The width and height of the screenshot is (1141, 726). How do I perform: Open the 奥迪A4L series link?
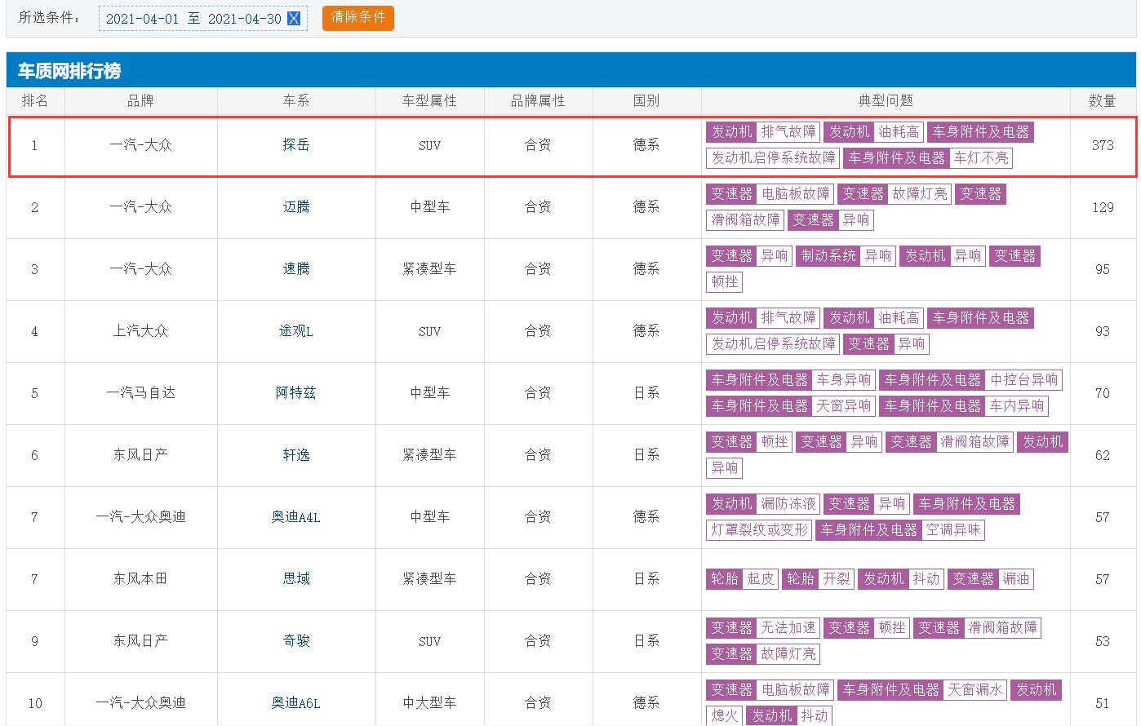[296, 517]
